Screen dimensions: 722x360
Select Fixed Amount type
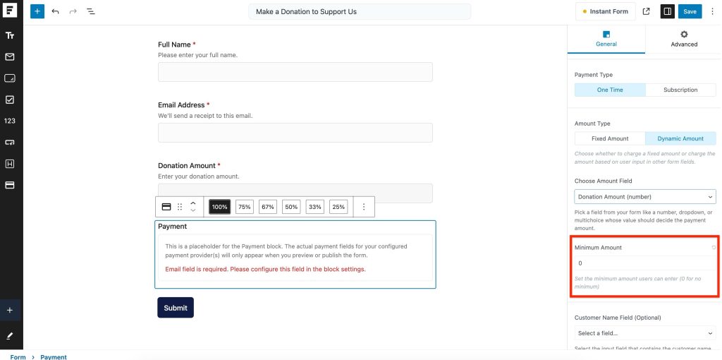609,138
